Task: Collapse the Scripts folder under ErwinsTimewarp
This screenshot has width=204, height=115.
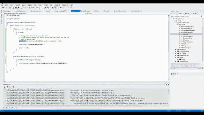Action: tap(178, 25)
